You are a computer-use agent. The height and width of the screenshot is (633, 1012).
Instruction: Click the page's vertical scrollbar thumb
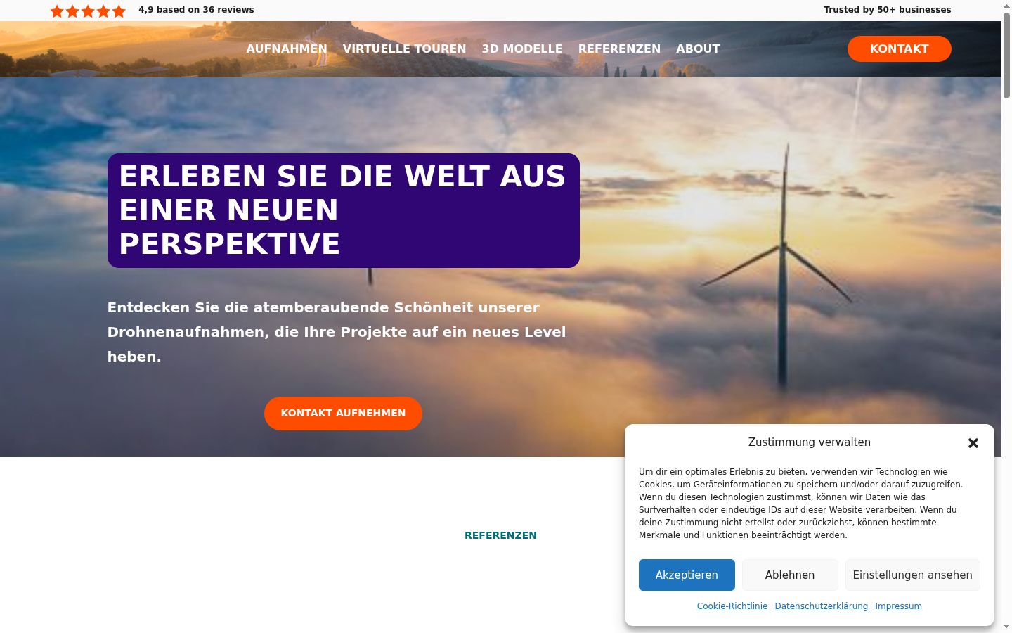1006,55
